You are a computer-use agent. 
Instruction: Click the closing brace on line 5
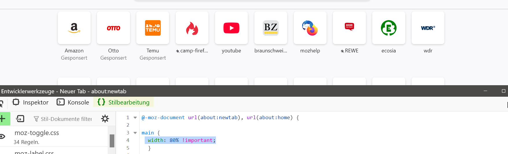(149, 148)
